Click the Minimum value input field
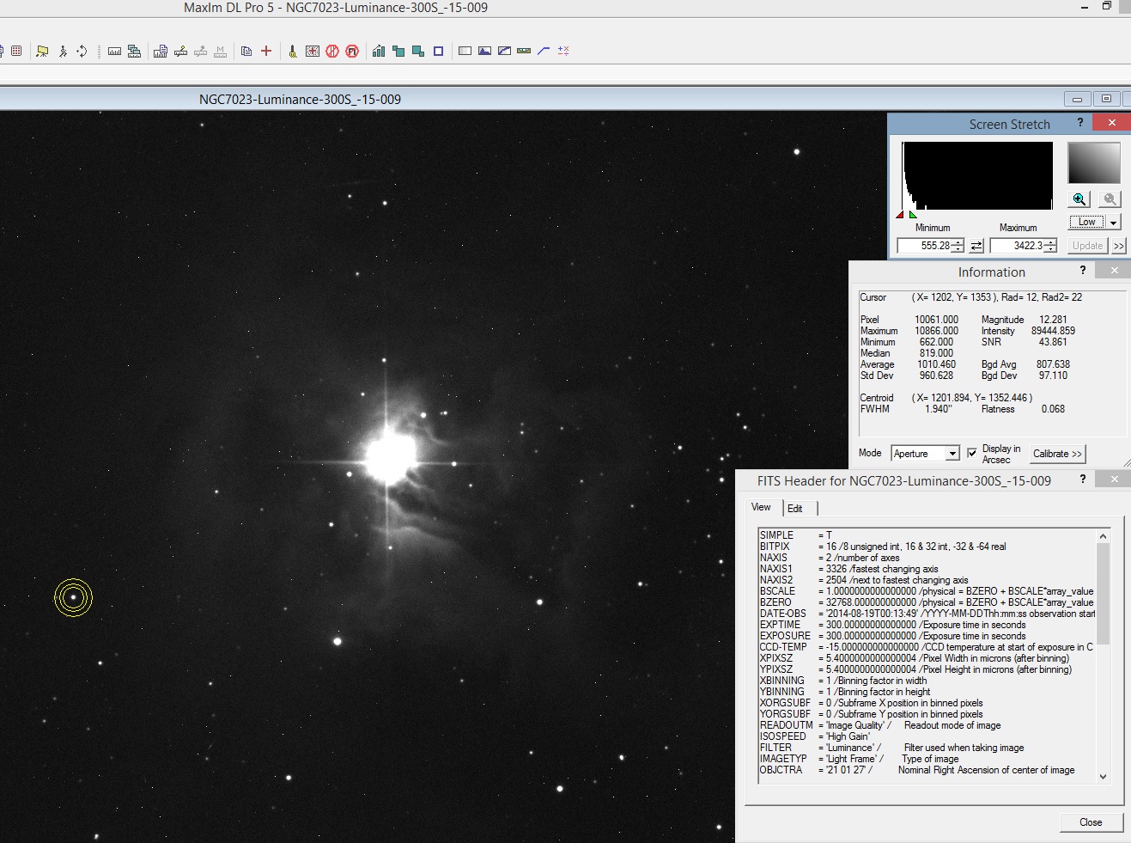Screen dimensions: 1131x843 point(926,246)
